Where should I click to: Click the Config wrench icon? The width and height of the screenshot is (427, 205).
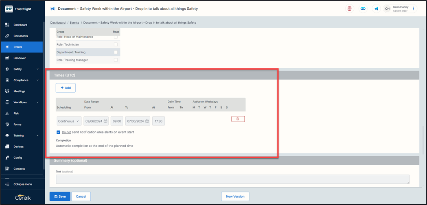click(x=7, y=158)
